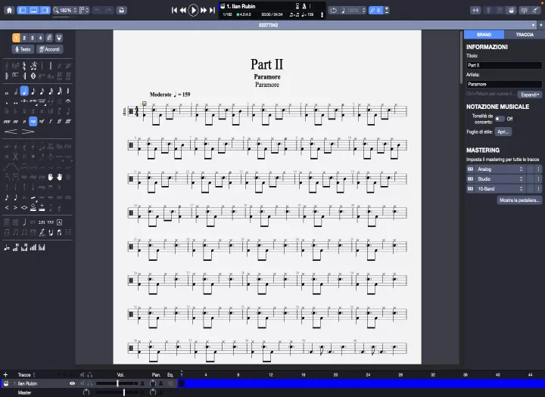Click the Accordi button

click(50, 49)
